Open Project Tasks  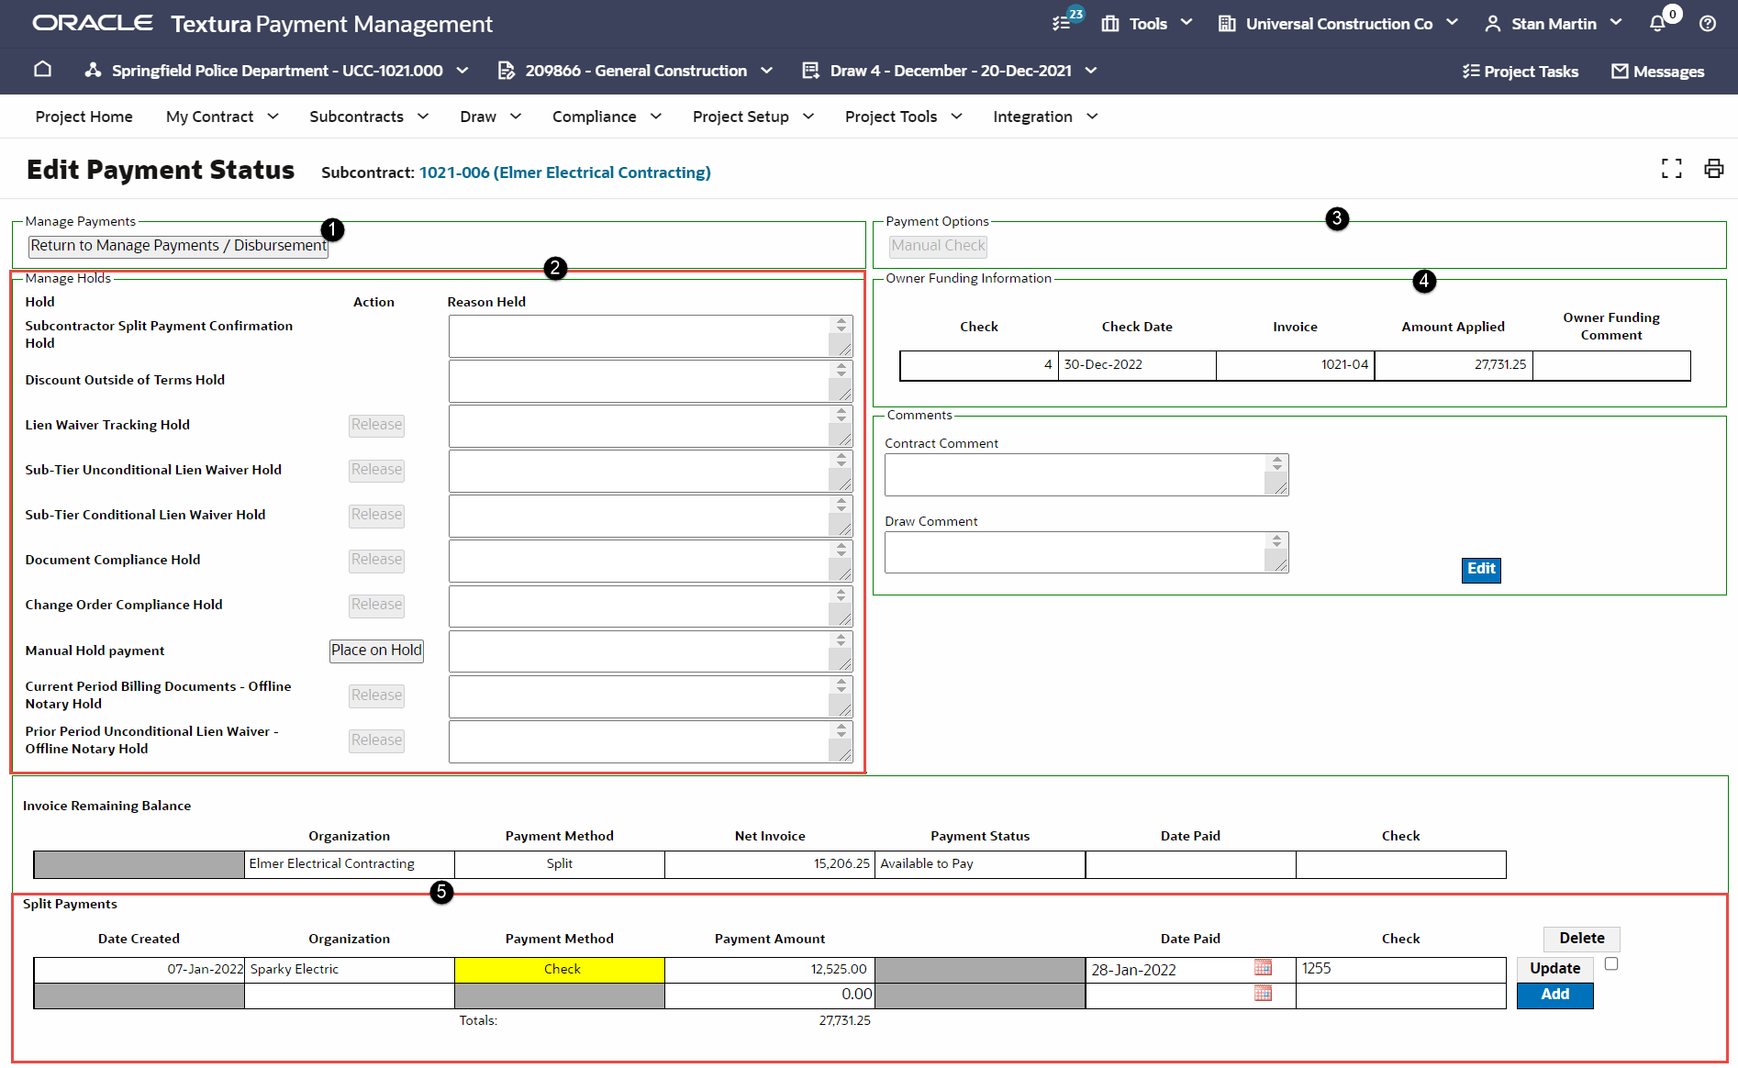click(1521, 71)
